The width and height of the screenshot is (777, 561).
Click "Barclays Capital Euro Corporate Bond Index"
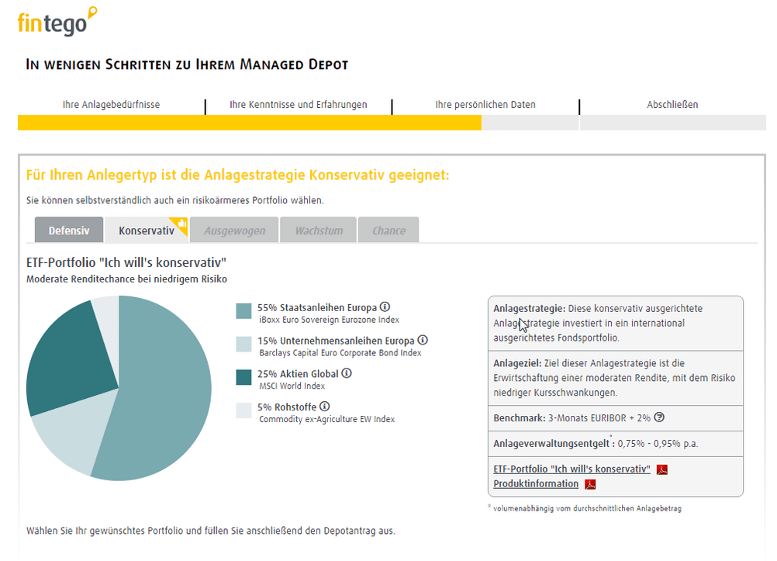pyautogui.click(x=340, y=353)
